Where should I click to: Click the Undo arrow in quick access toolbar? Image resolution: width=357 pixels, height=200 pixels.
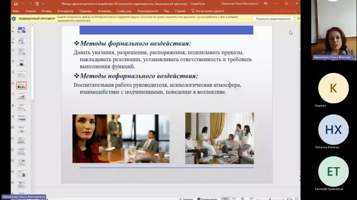point(23,4)
